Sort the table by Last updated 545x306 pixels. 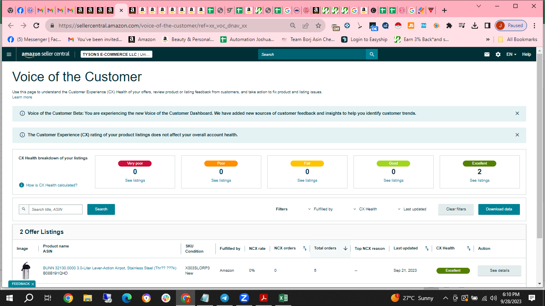(x=427, y=249)
